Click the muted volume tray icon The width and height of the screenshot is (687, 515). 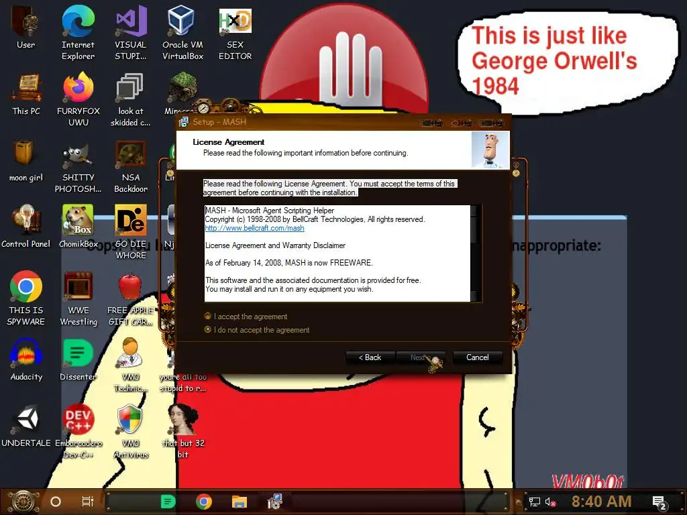click(x=551, y=502)
